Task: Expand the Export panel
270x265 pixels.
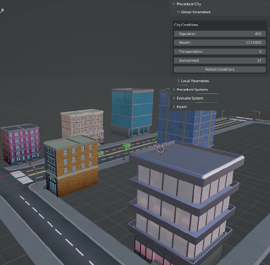Action: [174, 107]
